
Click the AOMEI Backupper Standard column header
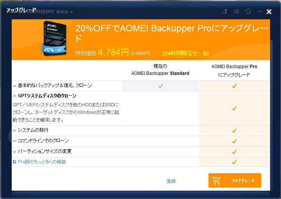[160, 70]
